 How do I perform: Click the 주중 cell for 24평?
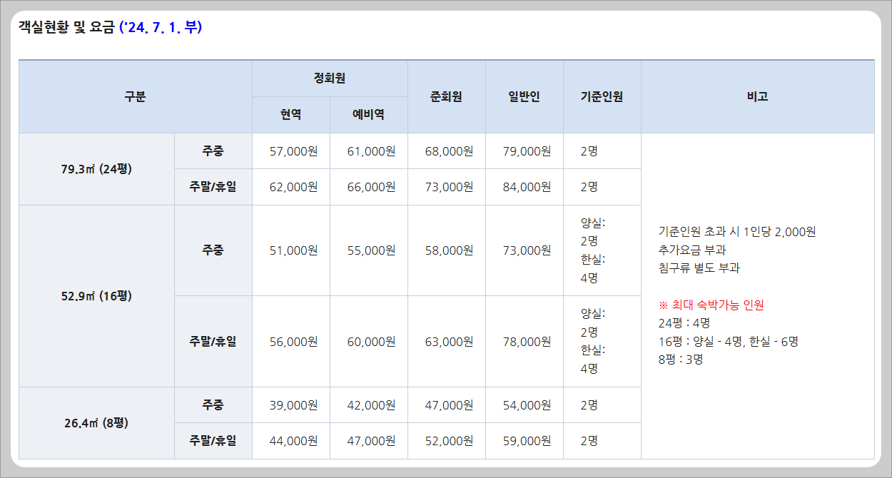(x=212, y=151)
